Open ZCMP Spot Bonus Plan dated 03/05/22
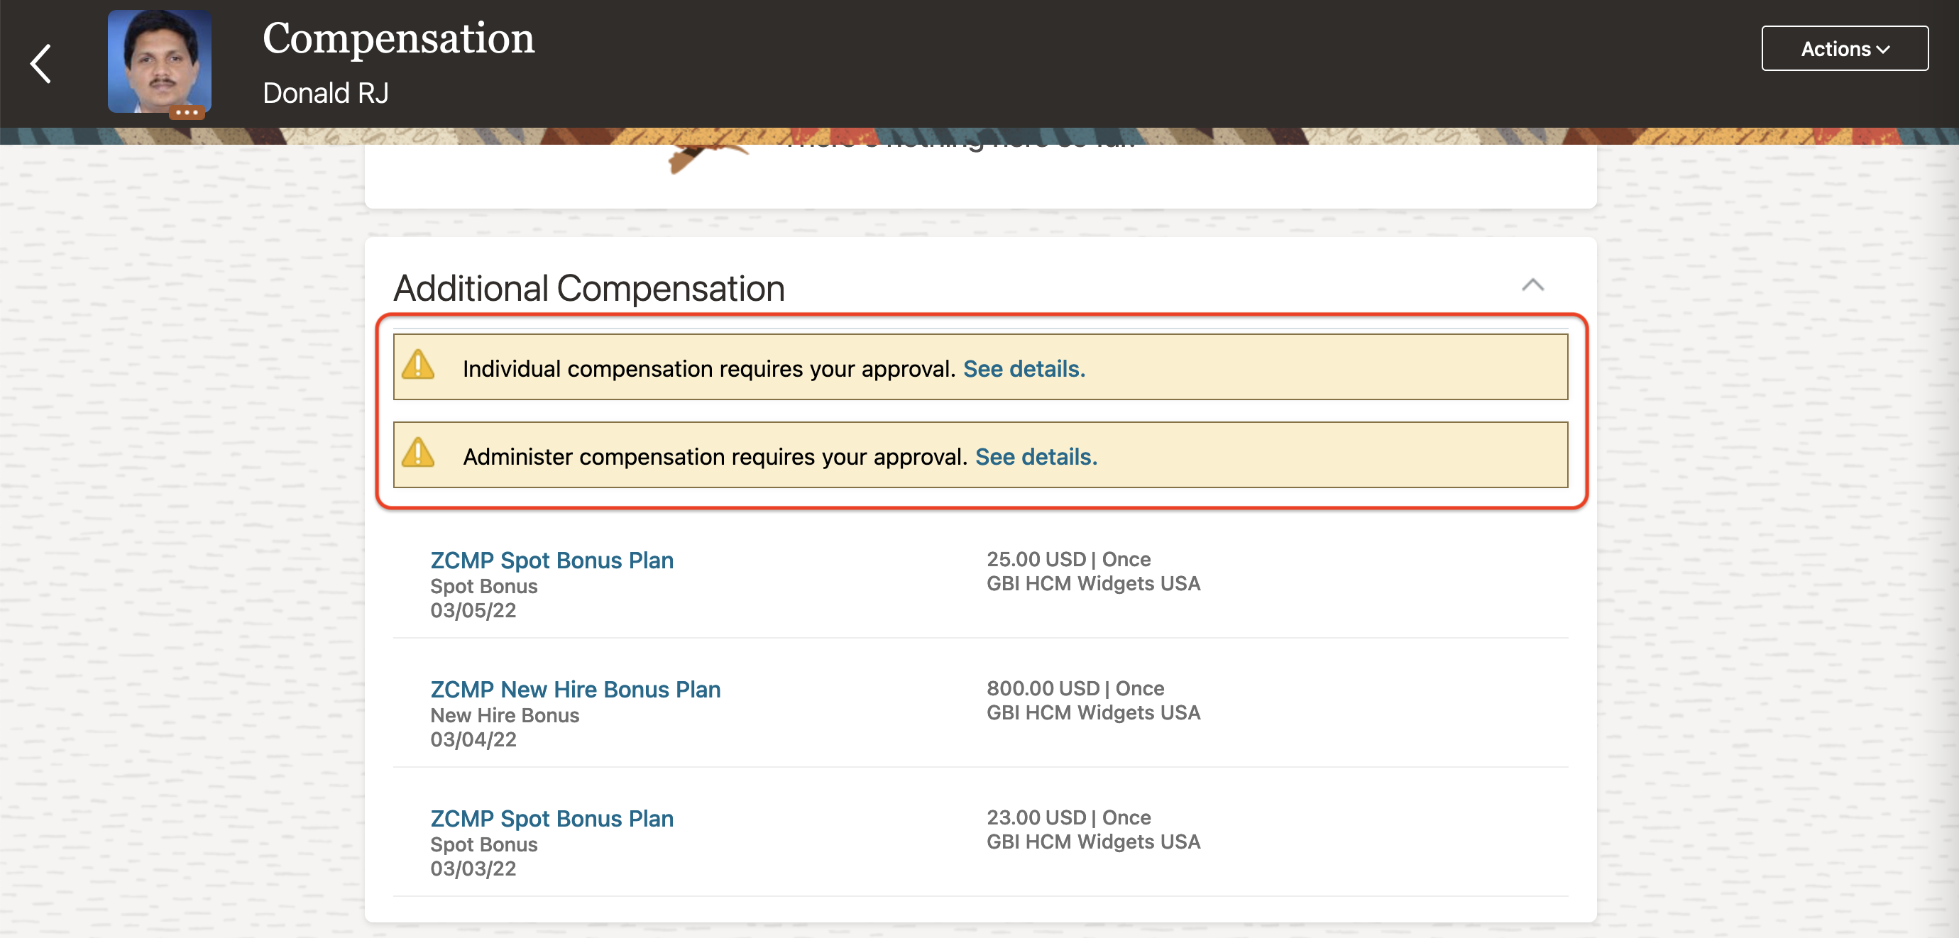 click(552, 561)
